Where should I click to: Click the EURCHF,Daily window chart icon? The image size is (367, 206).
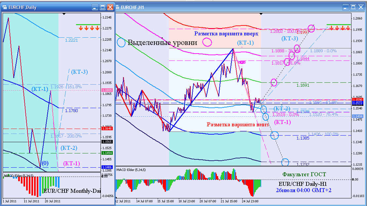(x=5, y=7)
